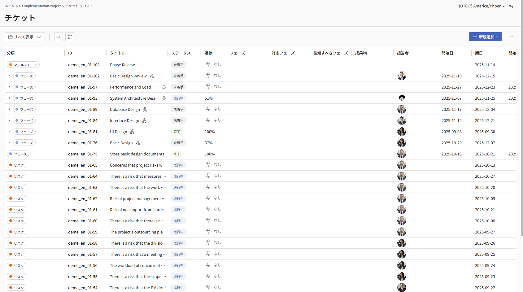Go to ホーム in the breadcrumb
Viewport: 523px width, 292px height.
10,6
